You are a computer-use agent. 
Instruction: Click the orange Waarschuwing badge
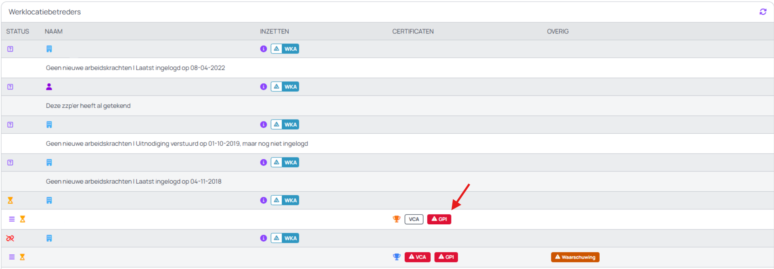pos(575,257)
